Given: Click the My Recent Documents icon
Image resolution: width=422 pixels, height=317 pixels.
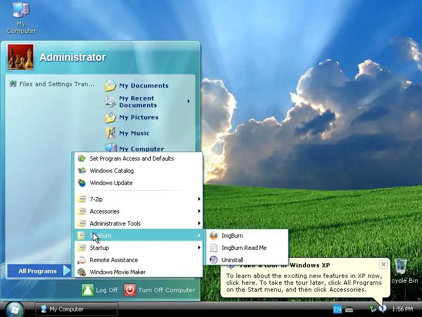Looking at the screenshot, I should point(110,101).
